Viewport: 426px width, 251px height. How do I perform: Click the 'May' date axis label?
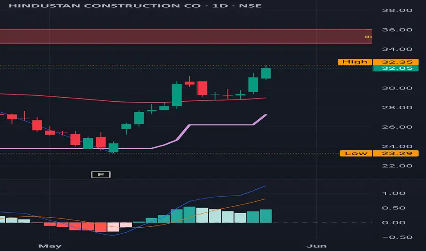50,246
